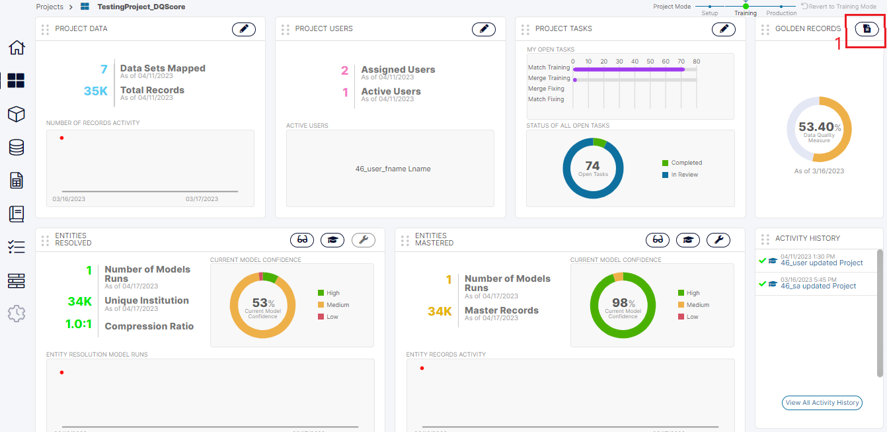Click wrench icon in Entities Mastered

click(x=718, y=240)
